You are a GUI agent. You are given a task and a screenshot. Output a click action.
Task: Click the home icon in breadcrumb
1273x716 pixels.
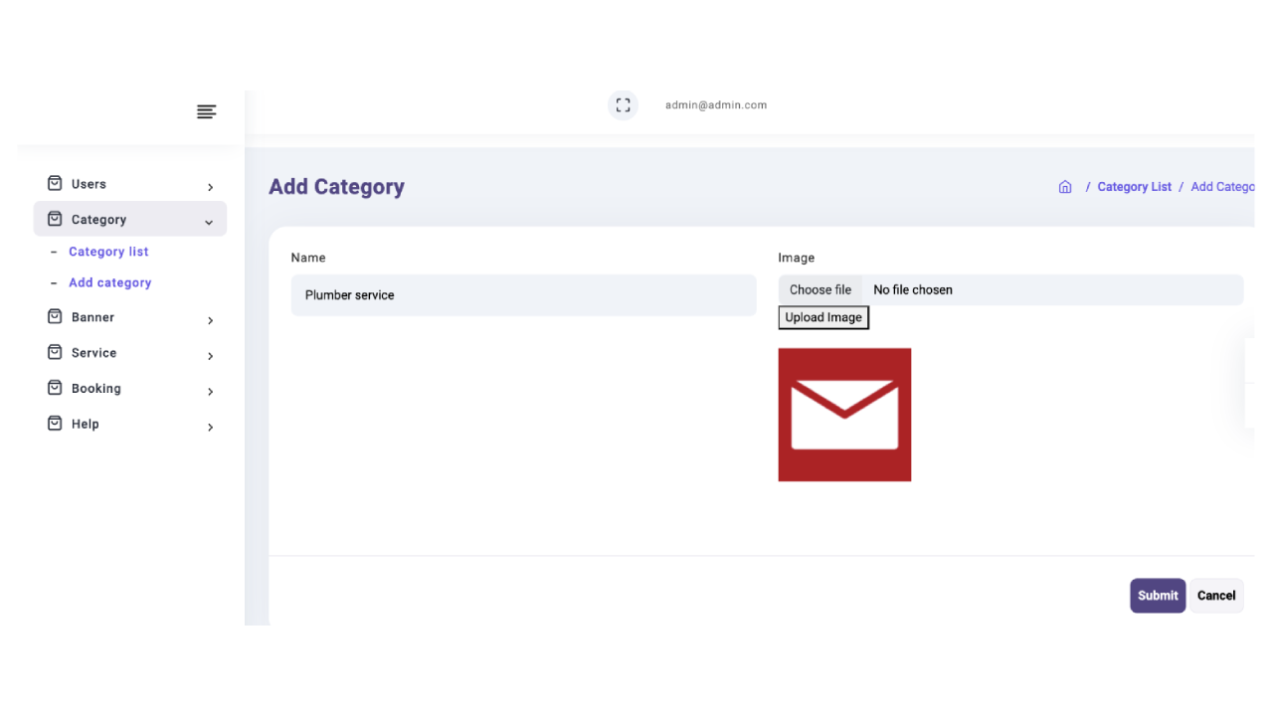tap(1065, 187)
